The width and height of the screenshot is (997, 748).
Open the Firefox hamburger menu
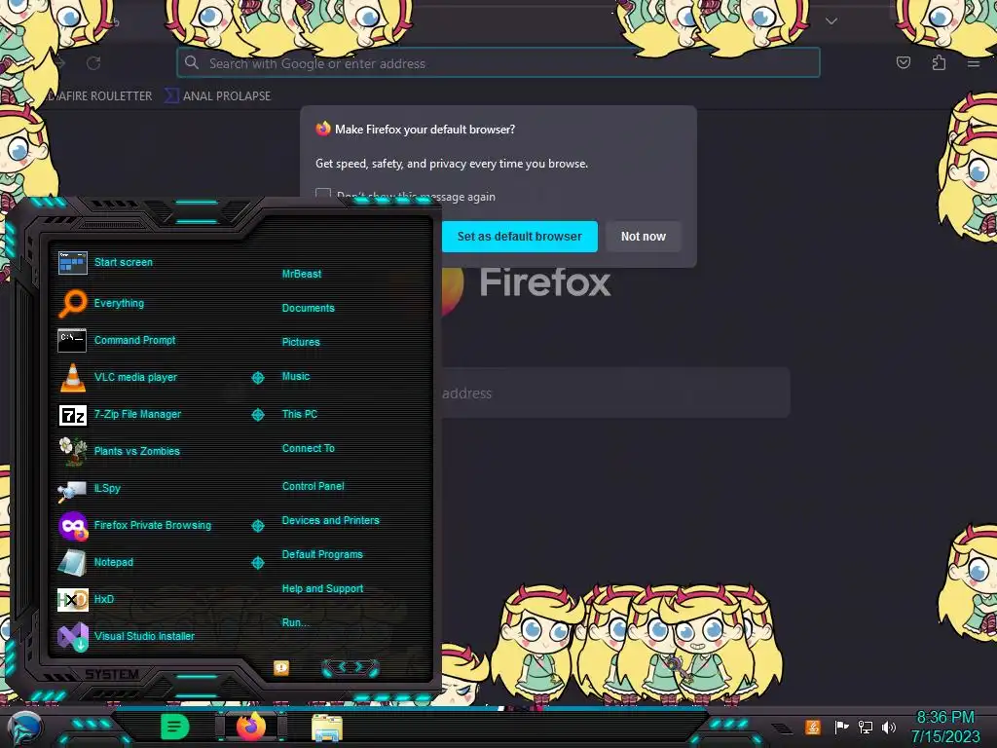974,63
